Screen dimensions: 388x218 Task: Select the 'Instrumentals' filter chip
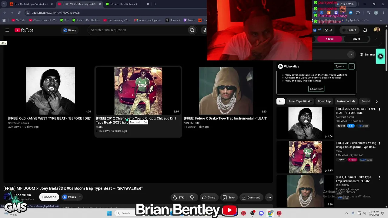click(346, 101)
